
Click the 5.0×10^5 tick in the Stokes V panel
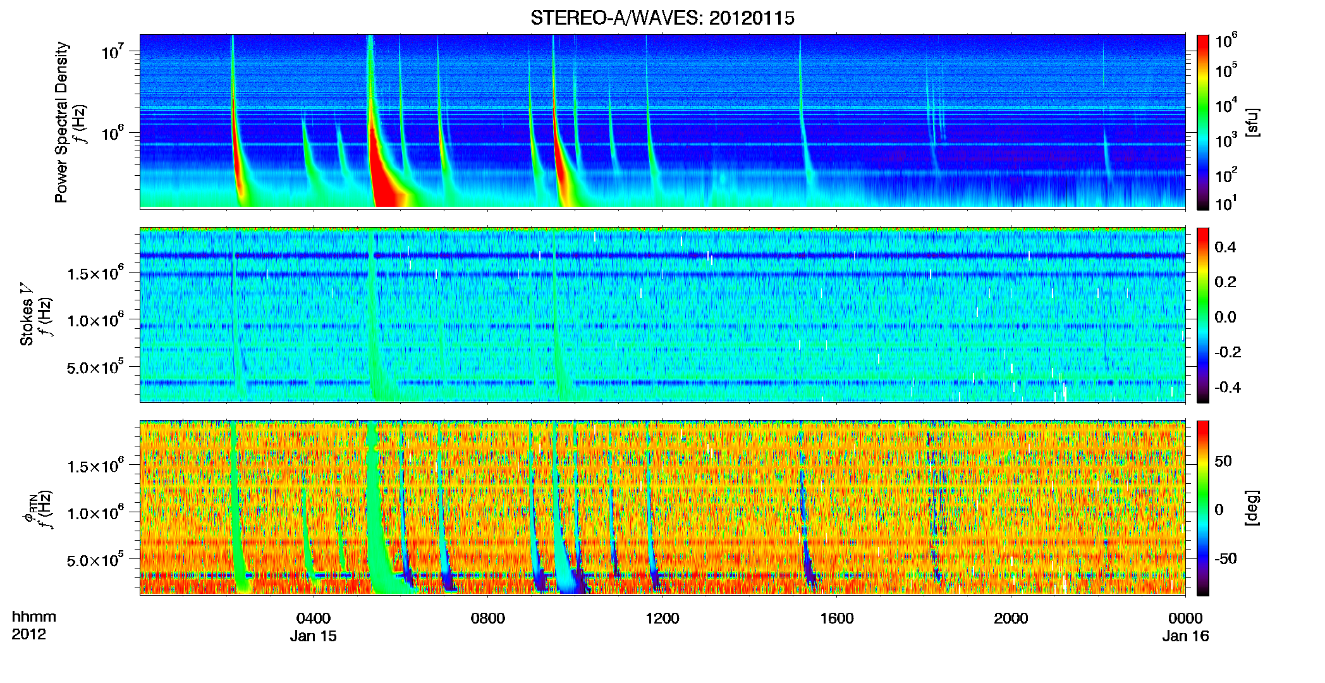[96, 367]
